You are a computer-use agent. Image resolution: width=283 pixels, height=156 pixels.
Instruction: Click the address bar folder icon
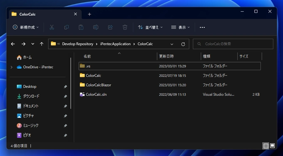(x=53, y=44)
